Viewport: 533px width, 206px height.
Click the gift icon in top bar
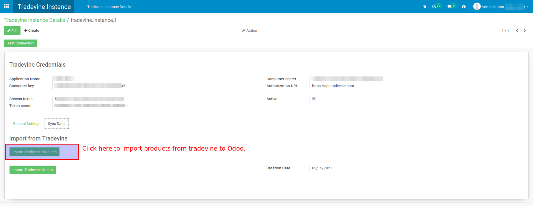(x=464, y=7)
